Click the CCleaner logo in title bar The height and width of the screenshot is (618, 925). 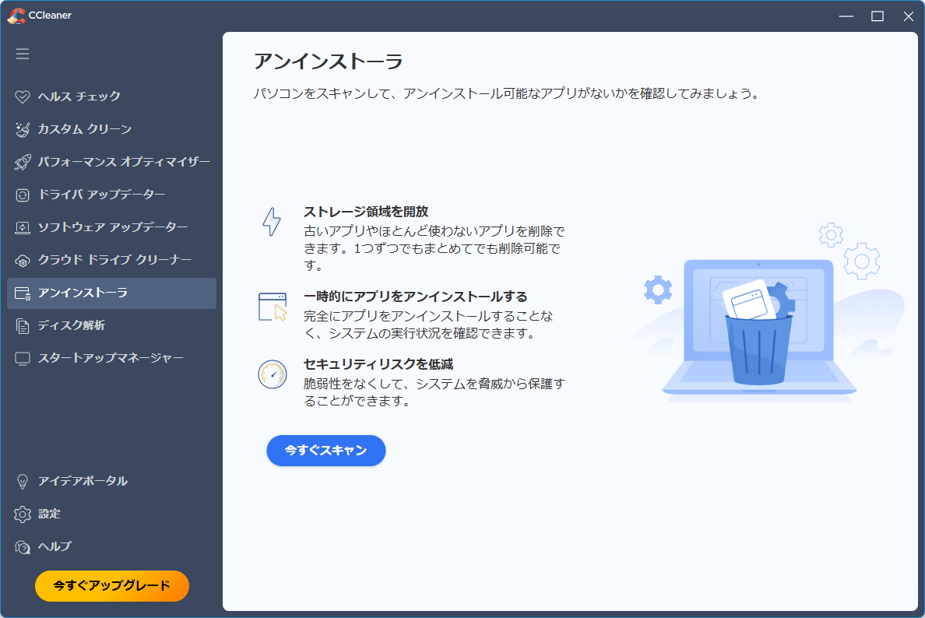16,16
